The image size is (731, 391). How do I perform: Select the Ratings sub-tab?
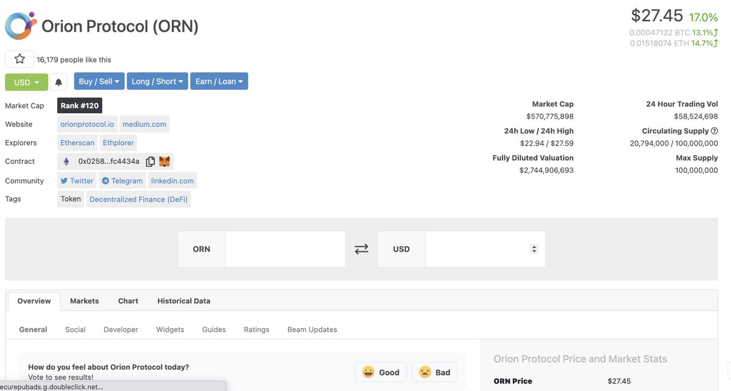point(256,329)
